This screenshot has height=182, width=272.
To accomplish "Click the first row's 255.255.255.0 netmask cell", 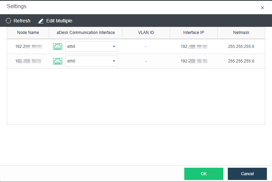I will (241, 47).
